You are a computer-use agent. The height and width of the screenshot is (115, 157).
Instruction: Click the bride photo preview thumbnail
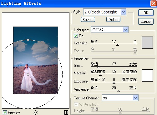(36, 60)
